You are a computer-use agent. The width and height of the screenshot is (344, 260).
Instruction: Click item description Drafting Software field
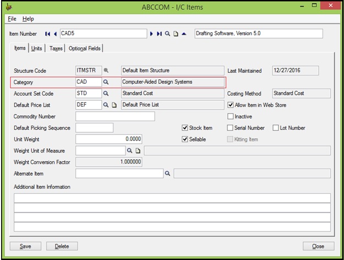tap(259, 34)
